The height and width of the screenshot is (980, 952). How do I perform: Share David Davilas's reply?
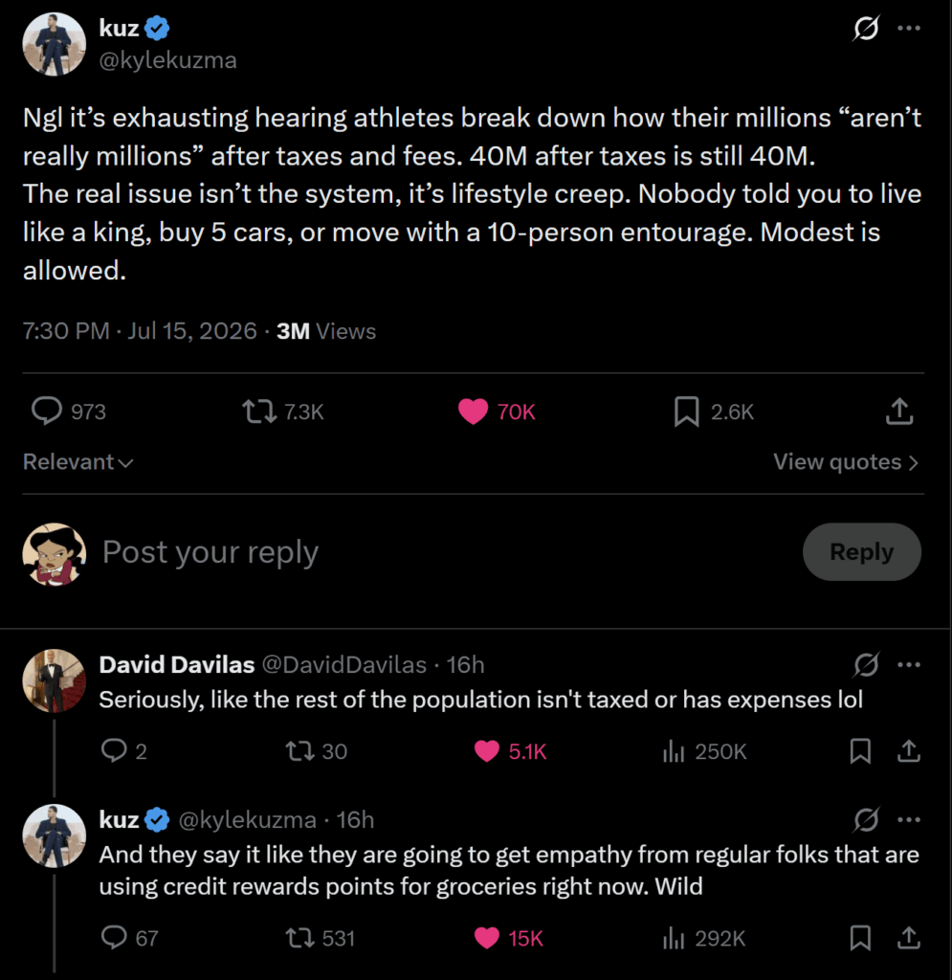908,751
